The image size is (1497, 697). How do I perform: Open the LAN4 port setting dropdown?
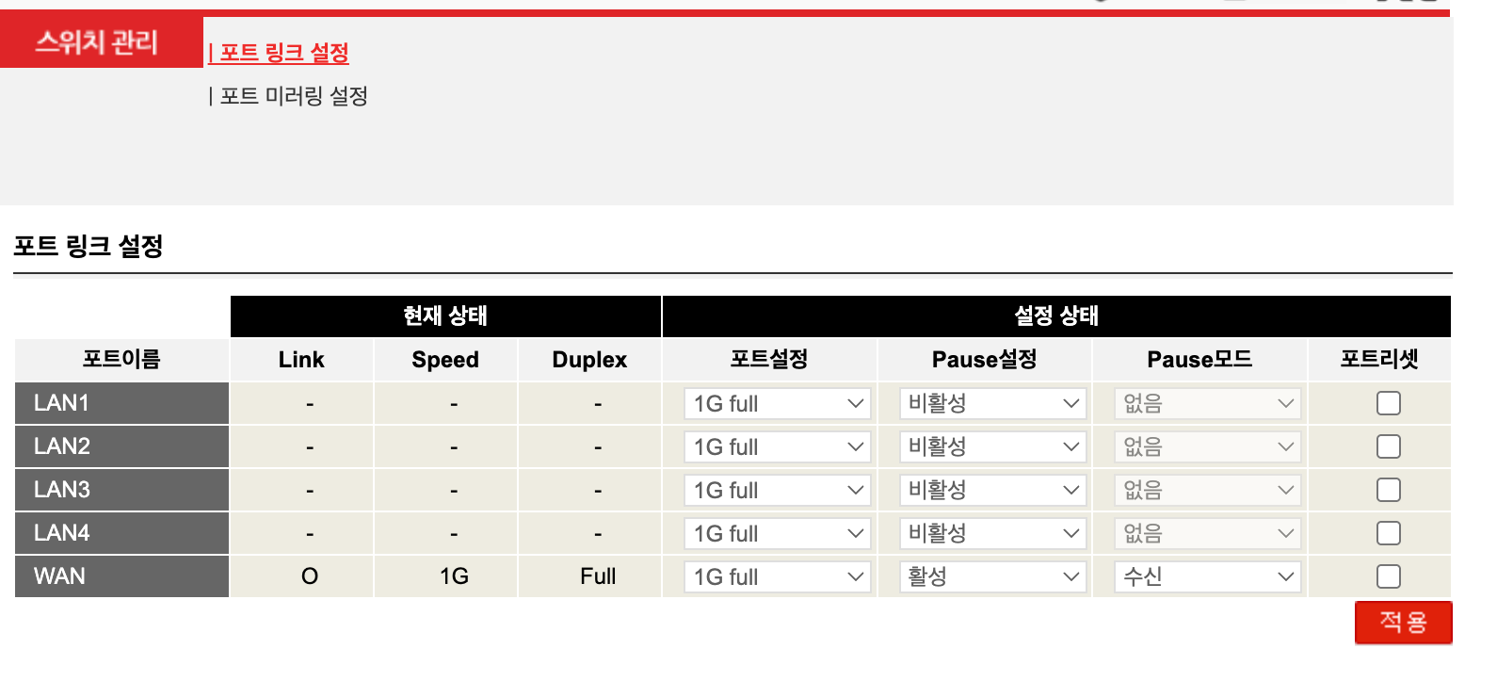(778, 534)
